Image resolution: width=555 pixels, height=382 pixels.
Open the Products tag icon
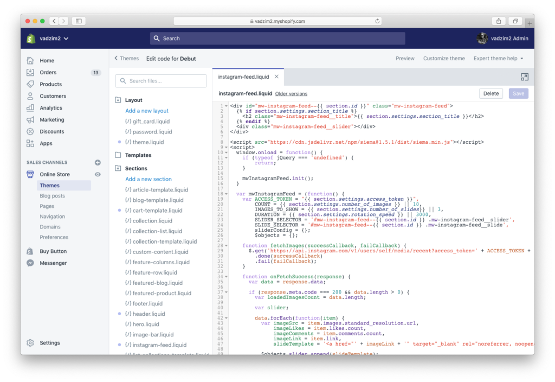coord(30,84)
